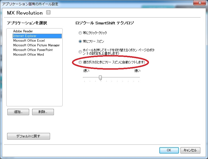The image size is (208, 159).
Task: Choose ホイールを押してモードを切り替える radio option
Action: 80,52
